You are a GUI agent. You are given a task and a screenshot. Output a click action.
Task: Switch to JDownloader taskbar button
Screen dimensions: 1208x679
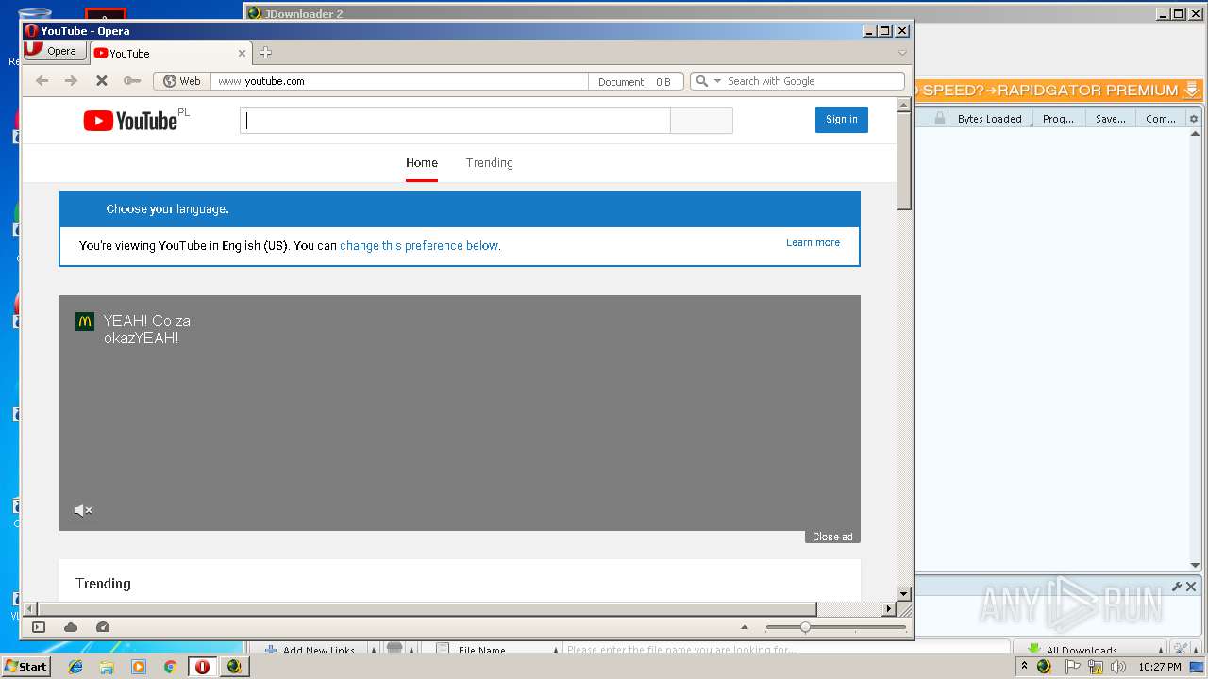tap(234, 667)
